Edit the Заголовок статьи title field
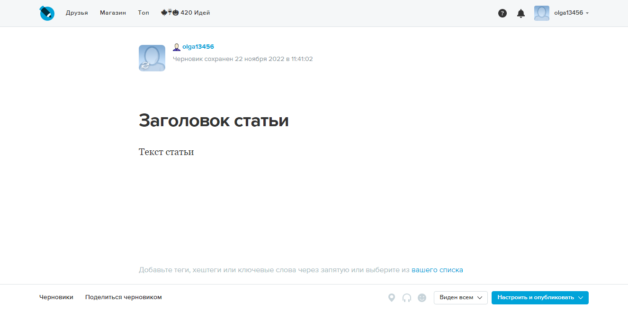 click(214, 121)
